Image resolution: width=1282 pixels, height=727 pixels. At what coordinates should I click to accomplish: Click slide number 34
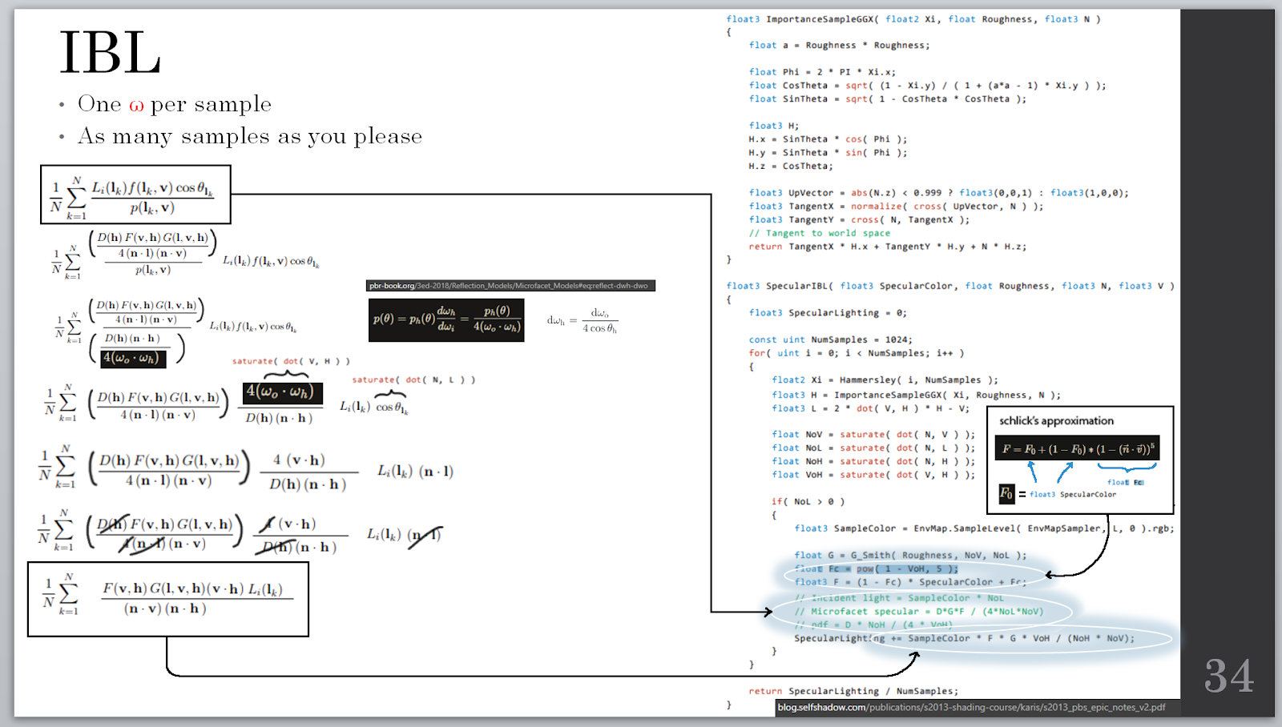1229,677
